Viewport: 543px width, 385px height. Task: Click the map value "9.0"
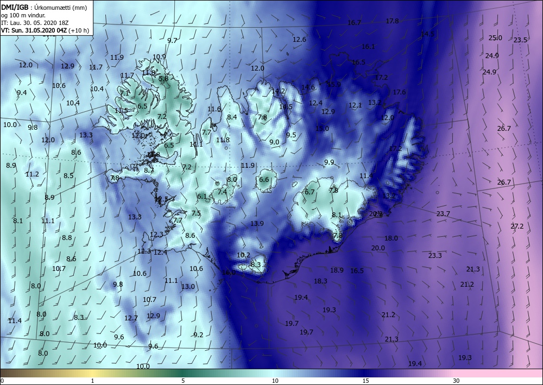pos(274,142)
